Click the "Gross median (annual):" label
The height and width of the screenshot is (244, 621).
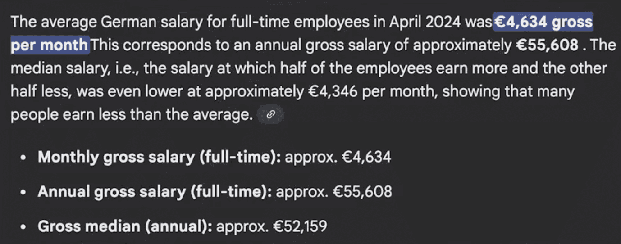point(125,226)
